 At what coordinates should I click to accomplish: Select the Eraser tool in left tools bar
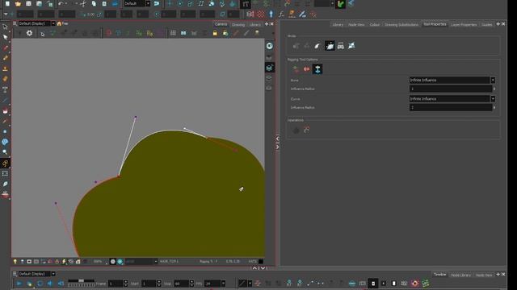click(x=6, y=79)
